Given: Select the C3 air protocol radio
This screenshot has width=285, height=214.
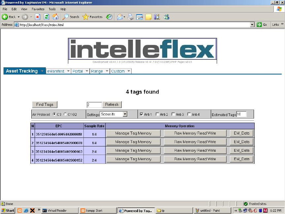Looking at the screenshot, I should point(54,114).
